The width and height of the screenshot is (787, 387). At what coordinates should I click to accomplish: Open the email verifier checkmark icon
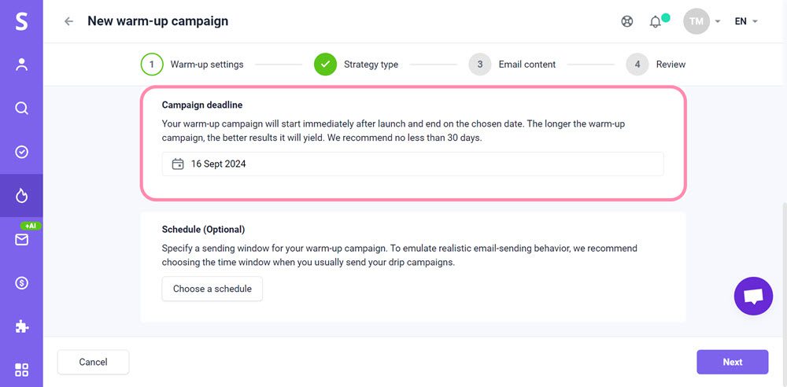pyautogui.click(x=21, y=152)
